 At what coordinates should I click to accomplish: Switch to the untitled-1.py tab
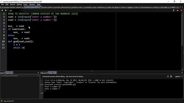pyautogui.click(x=175, y=7)
